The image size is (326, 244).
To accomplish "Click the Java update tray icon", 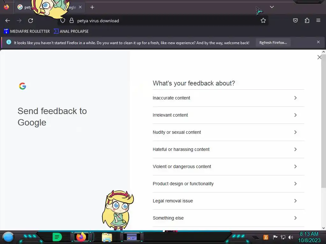I will coord(266,237).
